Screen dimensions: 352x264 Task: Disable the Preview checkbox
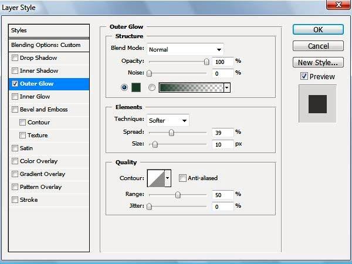coord(304,76)
